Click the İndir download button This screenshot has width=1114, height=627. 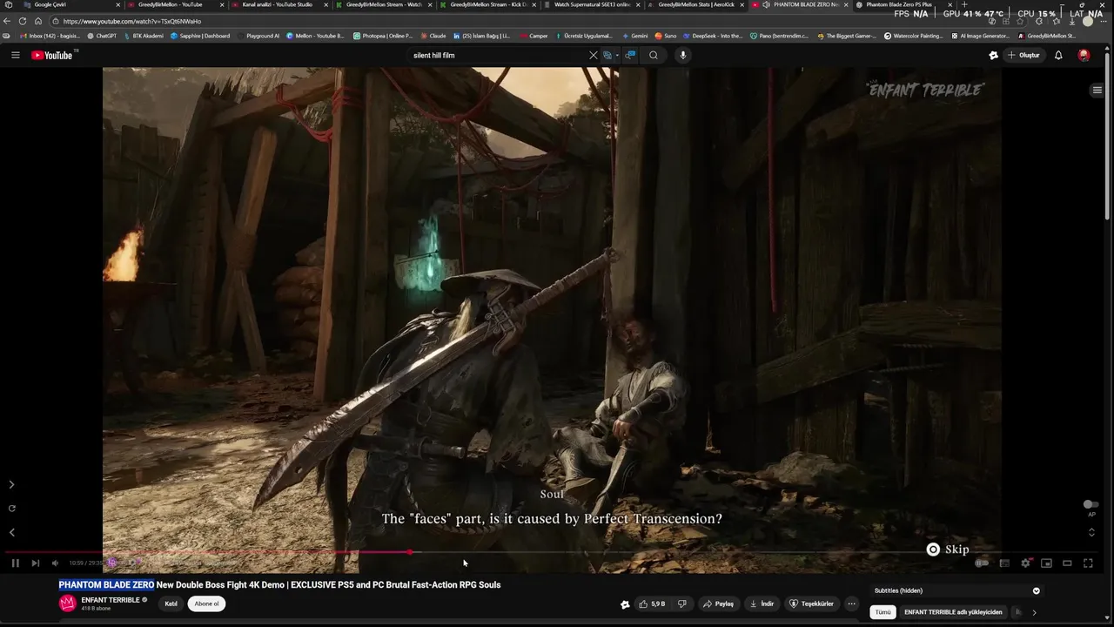pos(762,603)
